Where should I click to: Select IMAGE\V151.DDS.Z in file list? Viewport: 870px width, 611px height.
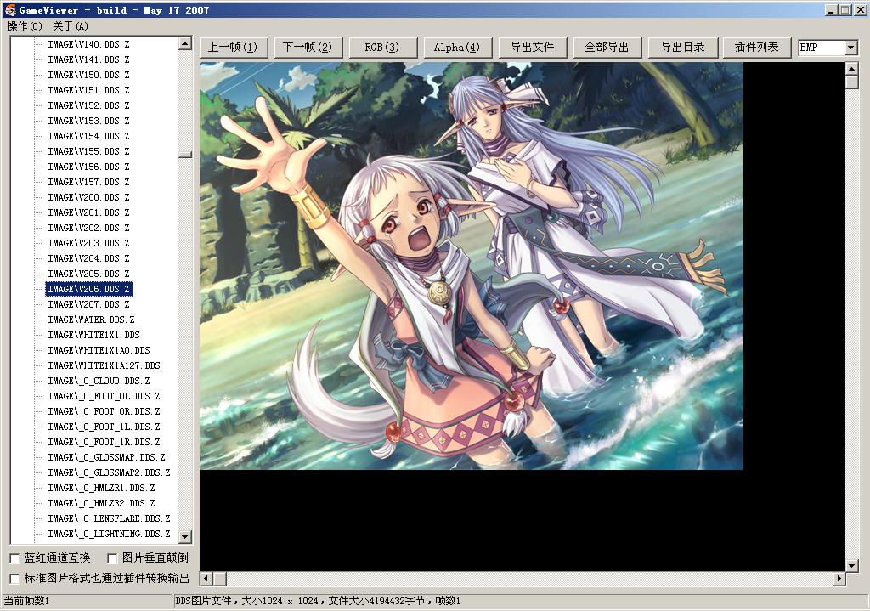coord(88,90)
